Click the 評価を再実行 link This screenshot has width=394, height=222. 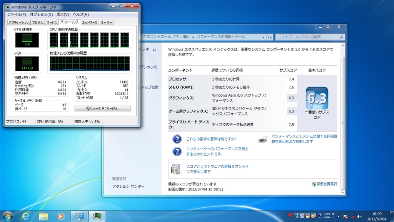click(x=327, y=184)
